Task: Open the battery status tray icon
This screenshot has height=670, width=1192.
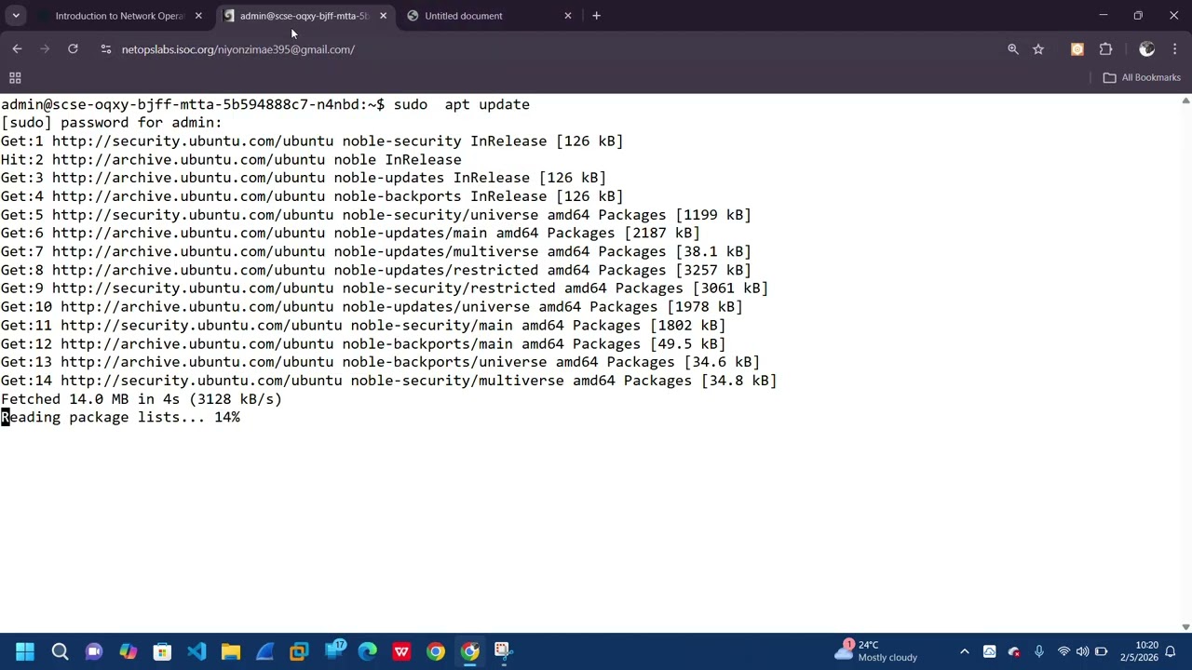Action: tap(1101, 651)
